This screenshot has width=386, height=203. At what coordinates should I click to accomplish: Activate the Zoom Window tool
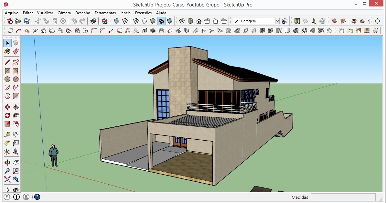point(16,171)
